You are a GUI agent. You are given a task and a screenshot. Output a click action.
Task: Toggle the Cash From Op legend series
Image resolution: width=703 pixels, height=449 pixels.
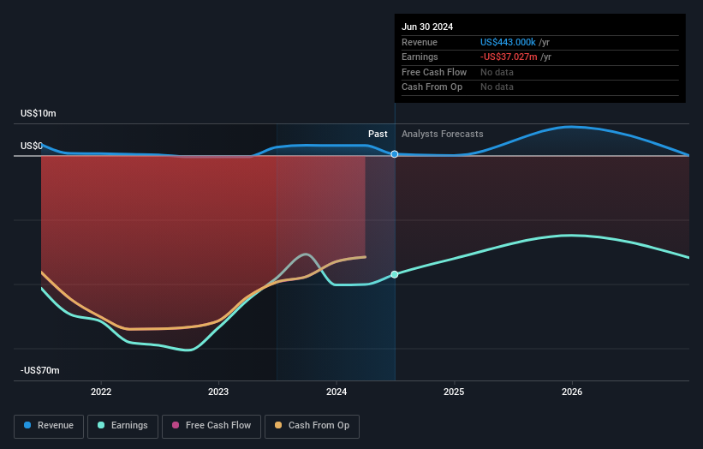[312, 426]
